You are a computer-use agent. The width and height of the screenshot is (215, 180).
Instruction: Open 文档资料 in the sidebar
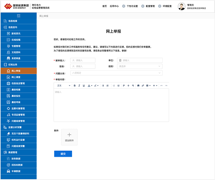coord(19,52)
